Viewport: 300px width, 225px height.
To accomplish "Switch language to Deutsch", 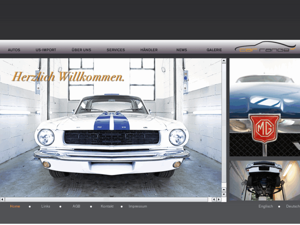I will [x=293, y=206].
